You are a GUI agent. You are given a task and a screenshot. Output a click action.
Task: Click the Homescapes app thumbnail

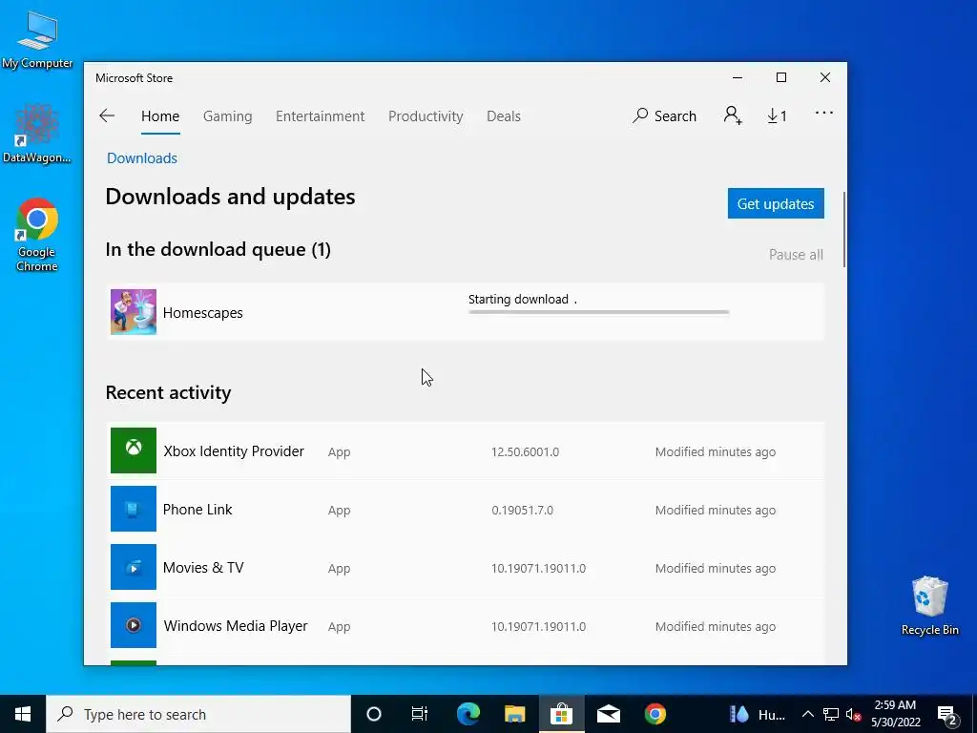click(134, 312)
